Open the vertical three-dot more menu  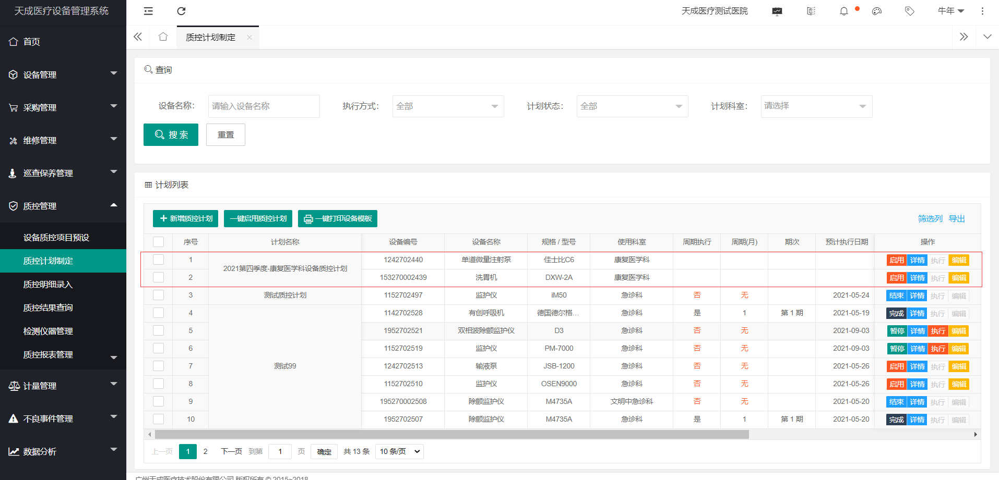point(982,11)
